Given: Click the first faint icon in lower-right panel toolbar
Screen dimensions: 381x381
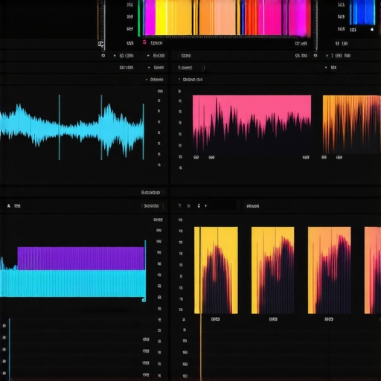Looking at the screenshot, I should pyautogui.click(x=180, y=205).
